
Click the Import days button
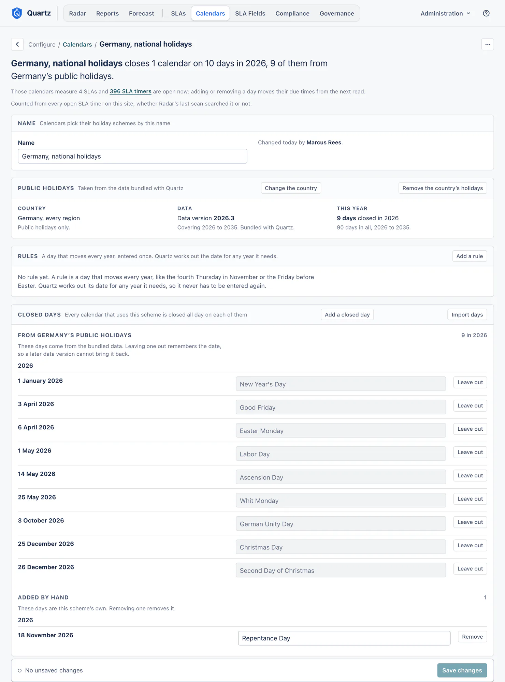pyautogui.click(x=467, y=315)
